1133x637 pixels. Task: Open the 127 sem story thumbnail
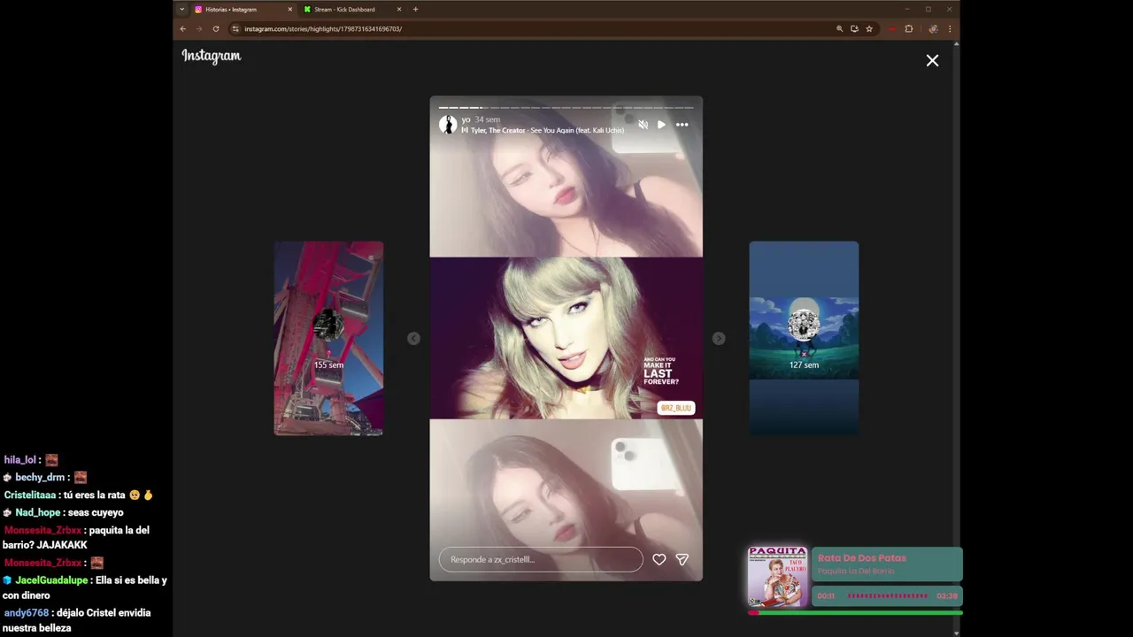(x=804, y=338)
